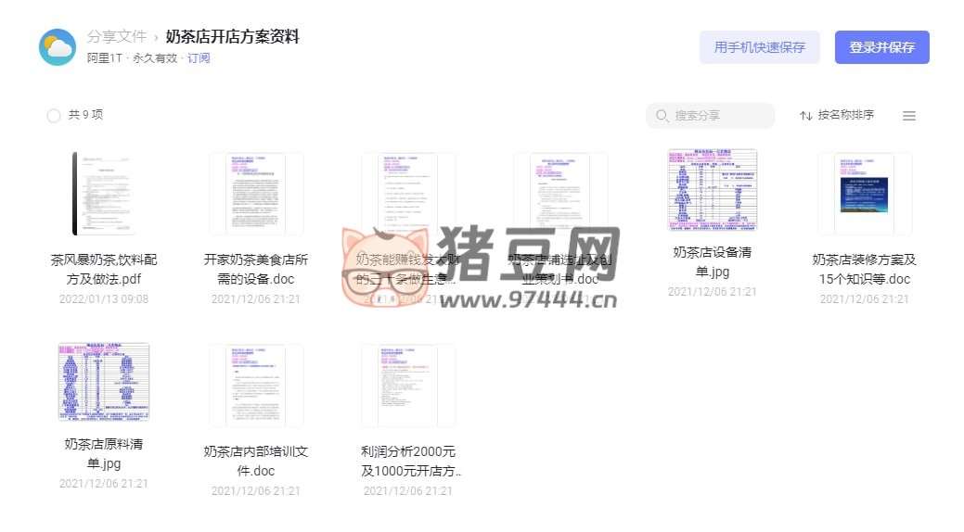The height and width of the screenshot is (532, 964).
Task: Toggle the select-all circle next to 共 9 项
Action: [x=54, y=116]
